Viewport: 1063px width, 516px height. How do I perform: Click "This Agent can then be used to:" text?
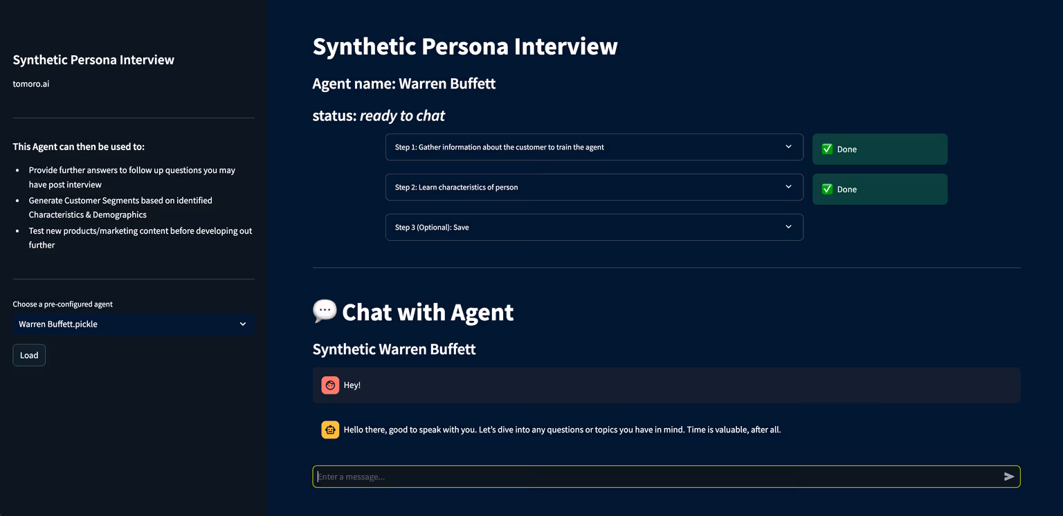point(79,147)
